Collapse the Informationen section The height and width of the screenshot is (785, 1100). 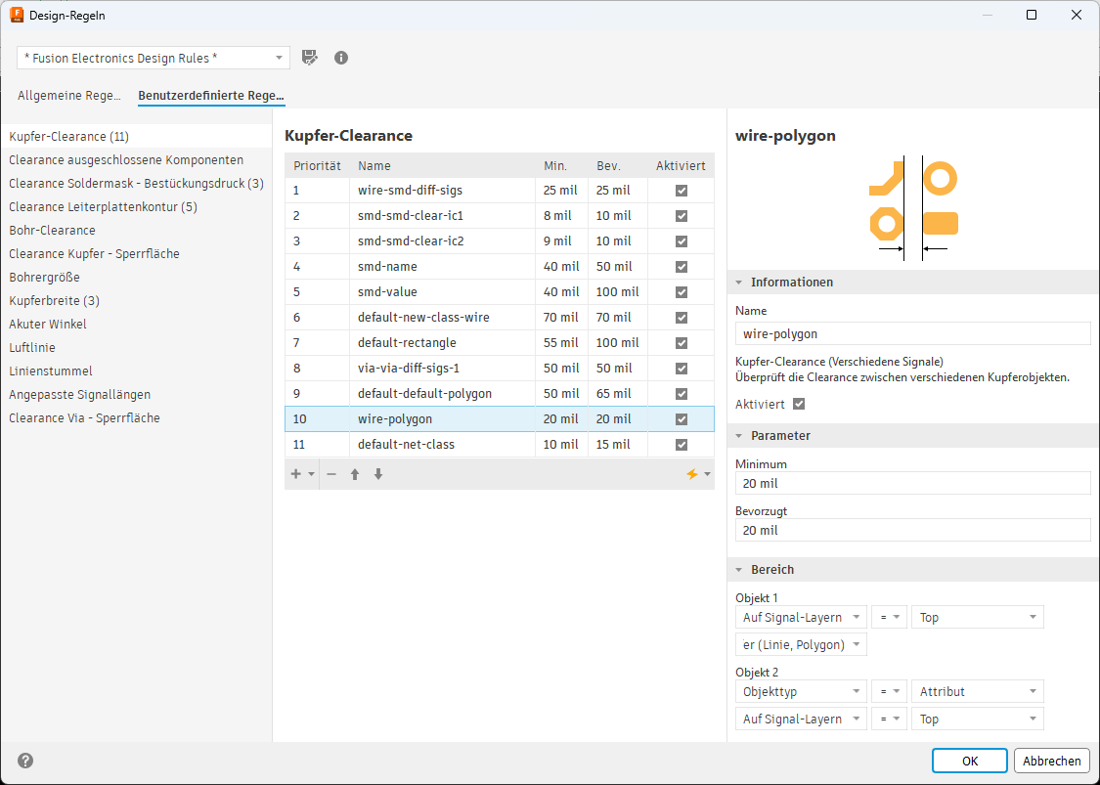pos(739,282)
